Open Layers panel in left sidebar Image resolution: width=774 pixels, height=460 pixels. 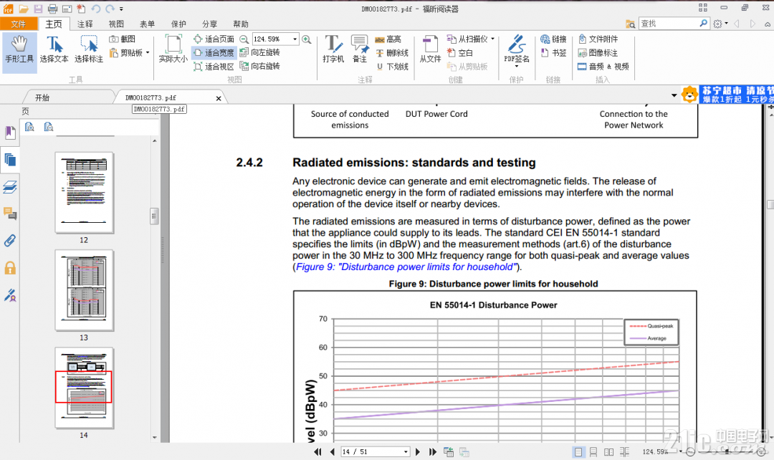tap(10, 186)
